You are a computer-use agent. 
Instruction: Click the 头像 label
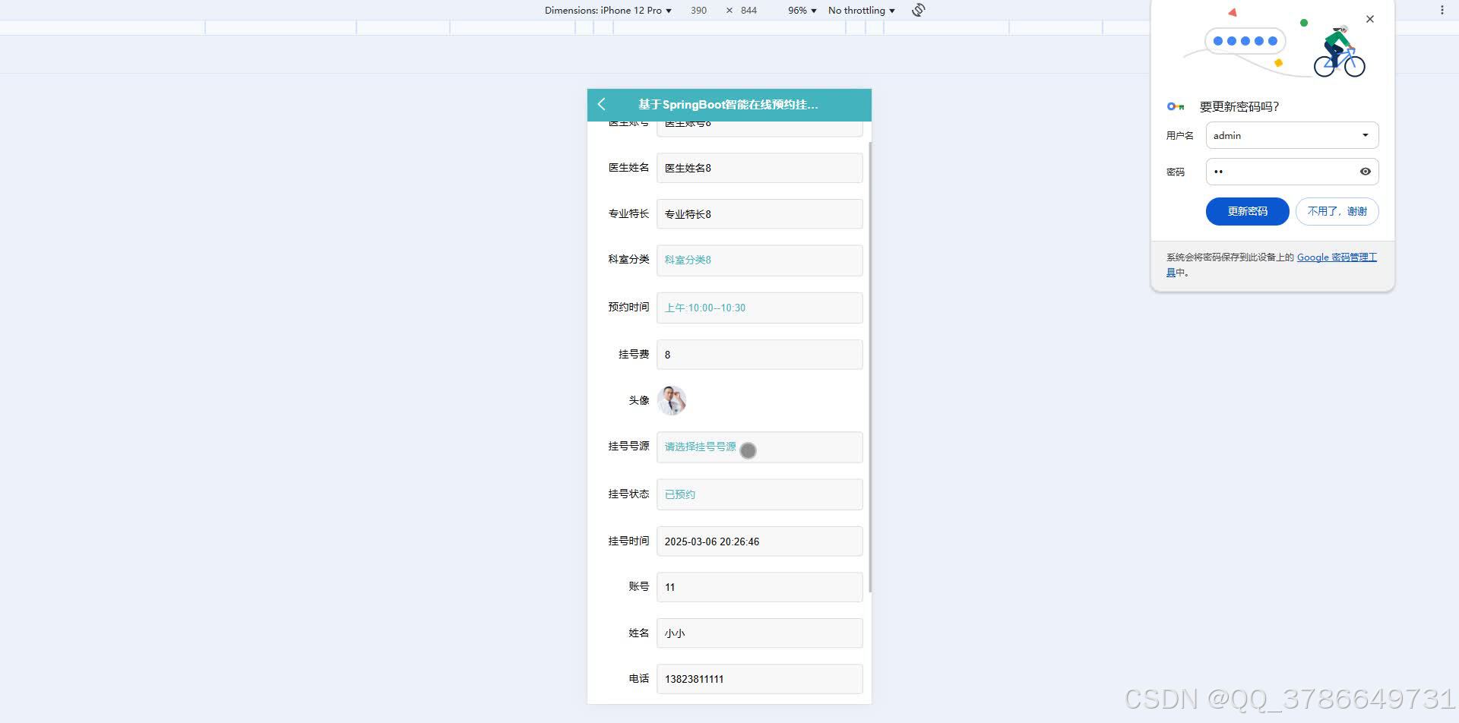[638, 400]
